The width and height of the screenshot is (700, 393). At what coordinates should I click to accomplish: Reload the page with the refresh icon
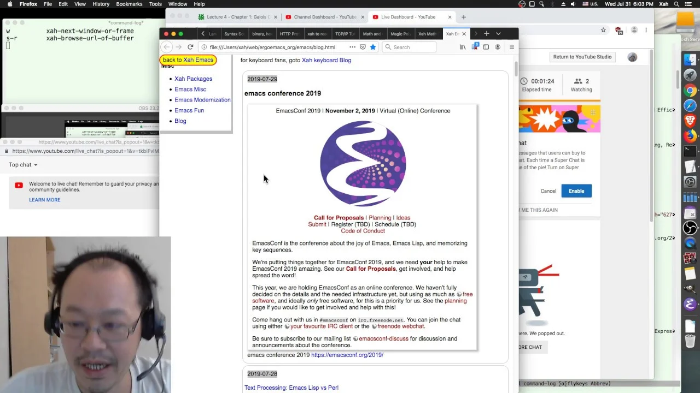pyautogui.click(x=190, y=47)
